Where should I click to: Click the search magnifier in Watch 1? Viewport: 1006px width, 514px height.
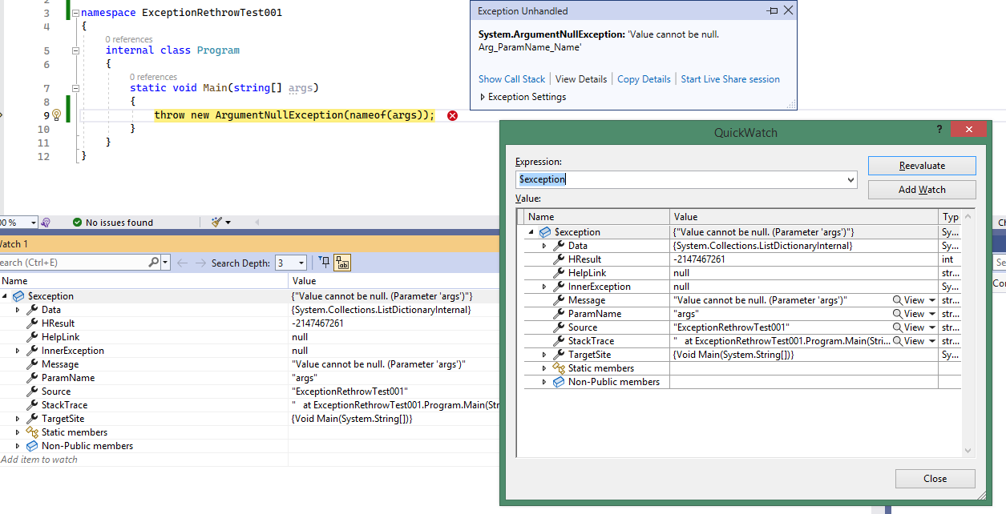coord(154,262)
